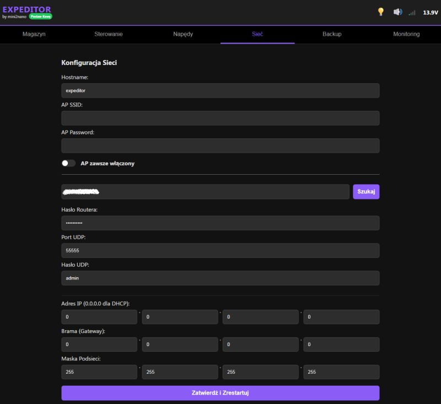441x404 pixels.
Task: Click the Hostname input field
Action: click(x=220, y=90)
